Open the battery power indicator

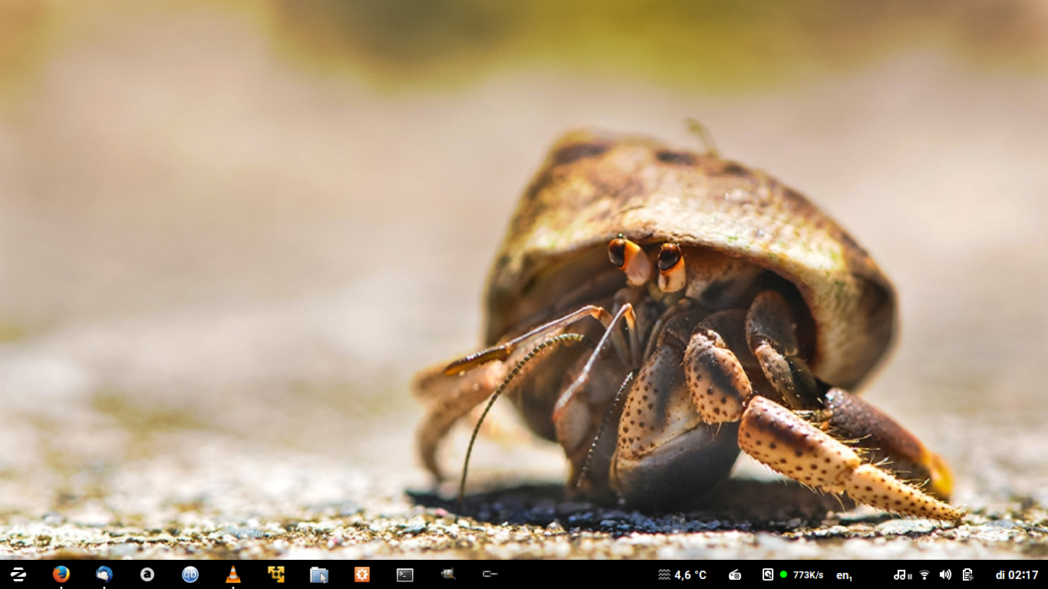tap(967, 574)
